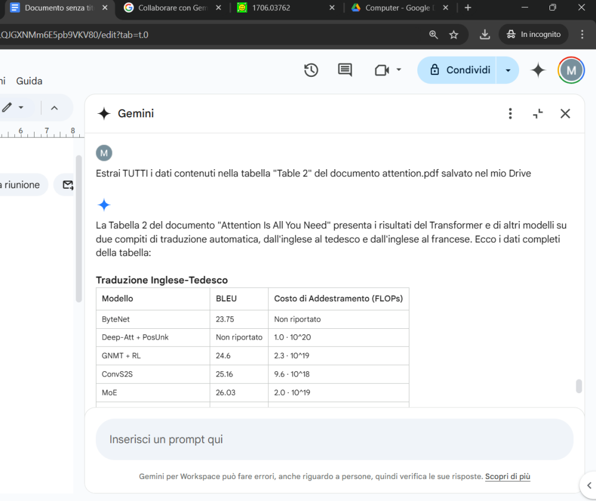
Task: Close the Computer - Google Drive tab
Action: (446, 8)
